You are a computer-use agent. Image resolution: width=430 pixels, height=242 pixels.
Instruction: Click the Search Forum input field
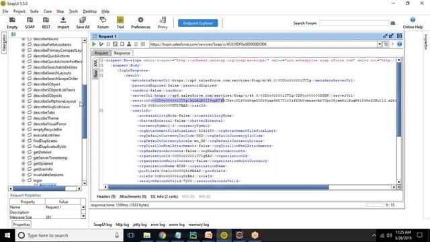pyautogui.click(x=354, y=24)
